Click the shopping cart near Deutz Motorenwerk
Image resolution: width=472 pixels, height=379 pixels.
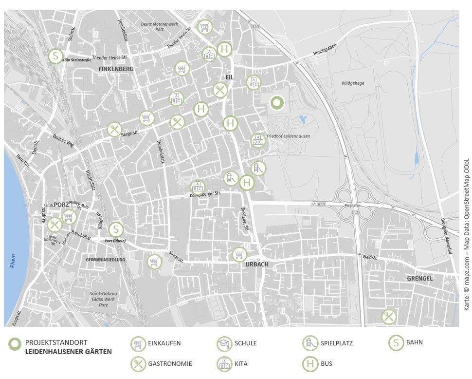click(x=205, y=26)
